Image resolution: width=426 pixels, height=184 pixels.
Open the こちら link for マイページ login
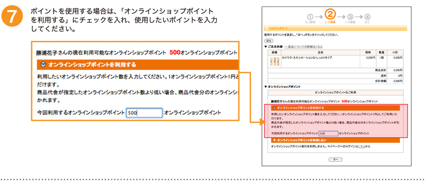point(362,146)
